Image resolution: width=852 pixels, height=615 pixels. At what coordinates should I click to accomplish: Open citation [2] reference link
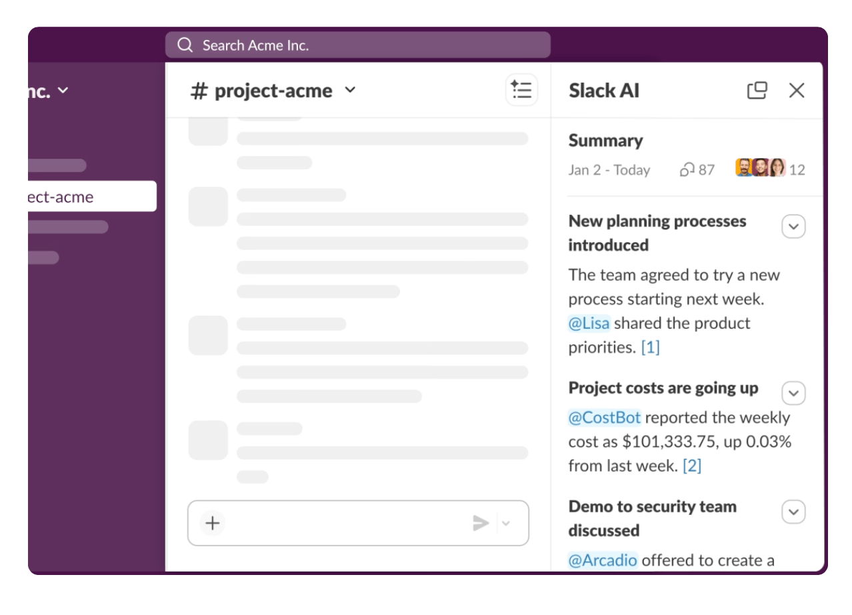click(692, 466)
